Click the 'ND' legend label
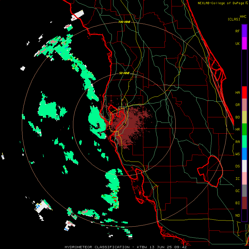This screenshot has height=249, width=249. pos(238,216)
